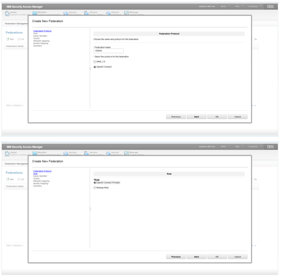
Task: Switch to Federation Management tab behind Role dialog
Action: 16,164
